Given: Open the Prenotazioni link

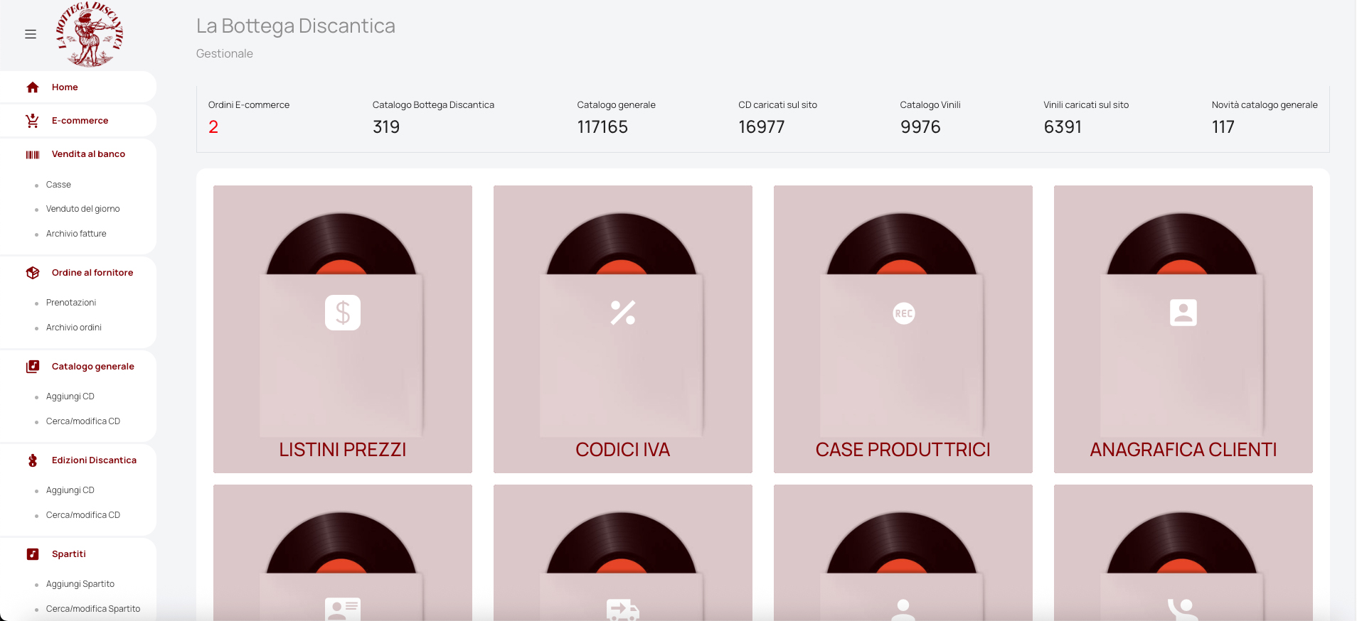Looking at the screenshot, I should click(x=71, y=303).
